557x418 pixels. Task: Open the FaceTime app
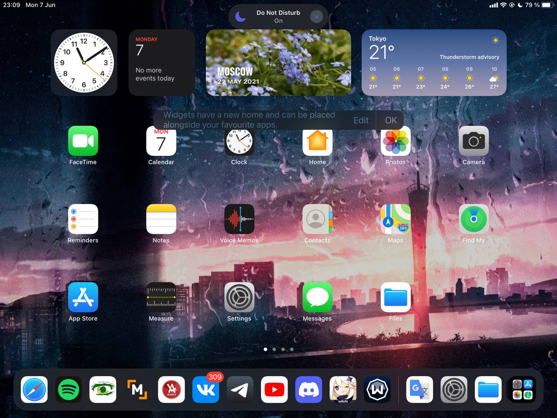(83, 141)
